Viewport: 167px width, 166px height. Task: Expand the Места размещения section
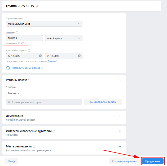click(120, 146)
